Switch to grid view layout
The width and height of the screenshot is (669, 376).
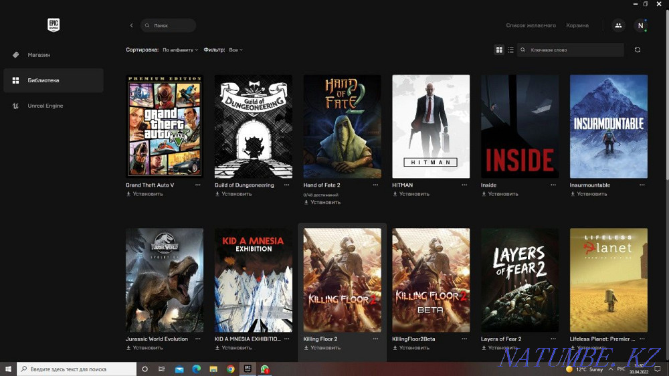(x=499, y=50)
